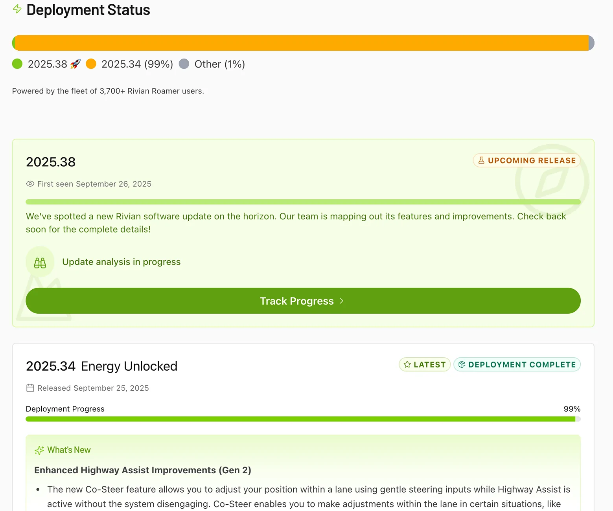Click the 'Other (1%)' legend label
Image resolution: width=613 pixels, height=511 pixels.
point(220,64)
